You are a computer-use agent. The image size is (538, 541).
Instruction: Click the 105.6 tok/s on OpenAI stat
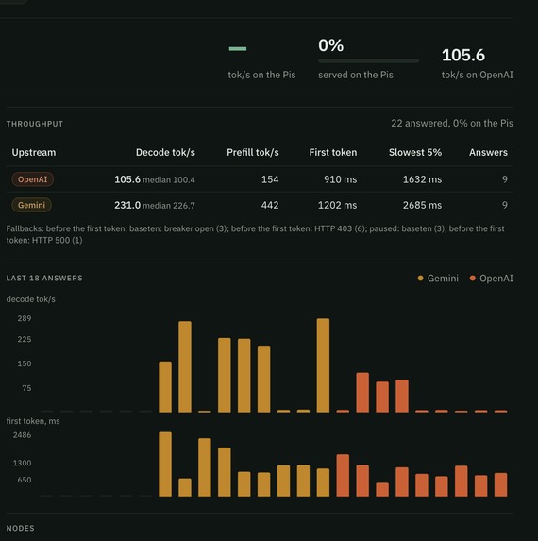(463, 55)
